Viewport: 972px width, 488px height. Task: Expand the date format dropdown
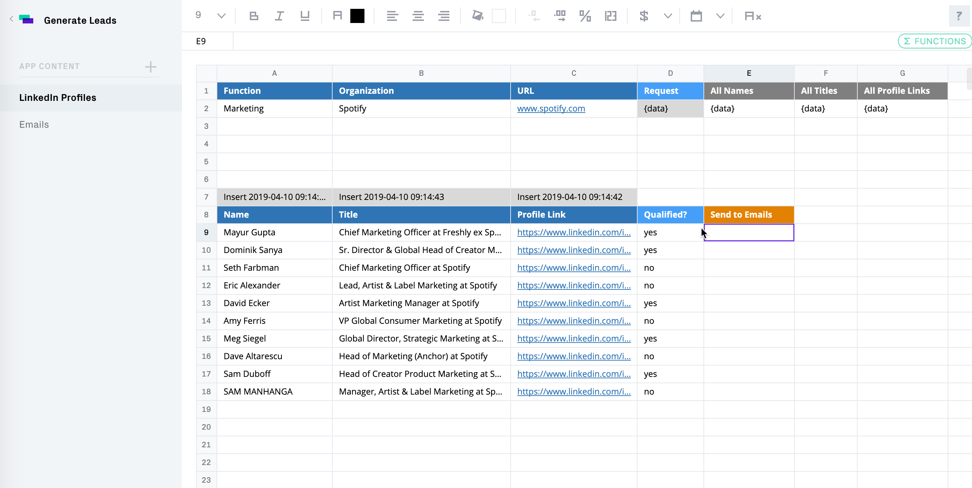point(720,16)
